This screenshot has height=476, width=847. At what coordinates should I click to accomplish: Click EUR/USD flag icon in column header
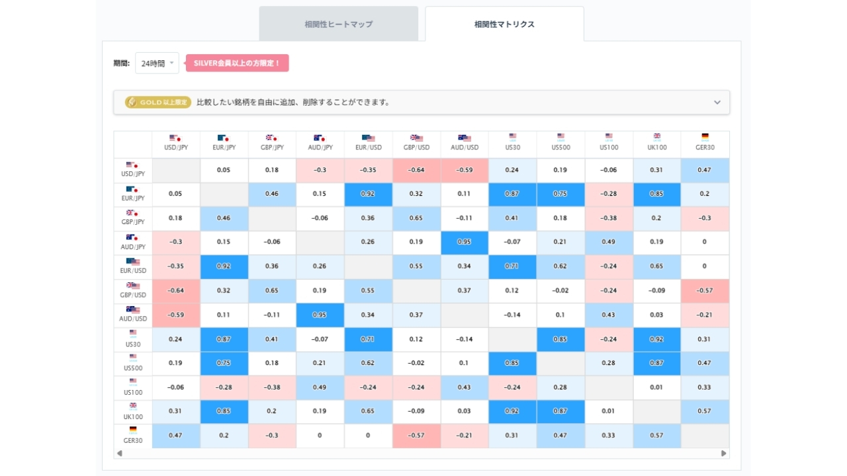pos(368,138)
